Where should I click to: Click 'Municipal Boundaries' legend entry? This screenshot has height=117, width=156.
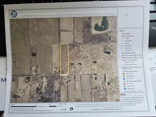pos(128,53)
